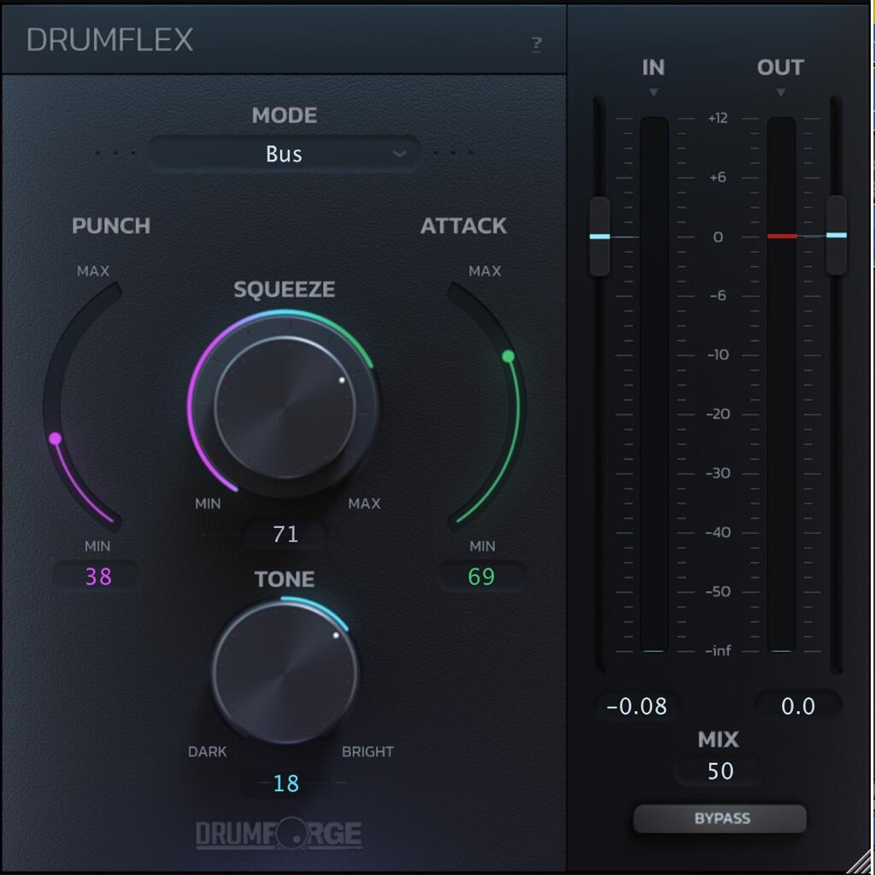The width and height of the screenshot is (875, 875).
Task: Open the Mode dropdown showing Bus
Action: [284, 154]
